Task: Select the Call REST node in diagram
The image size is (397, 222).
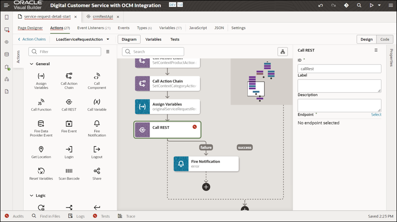Action: point(168,130)
